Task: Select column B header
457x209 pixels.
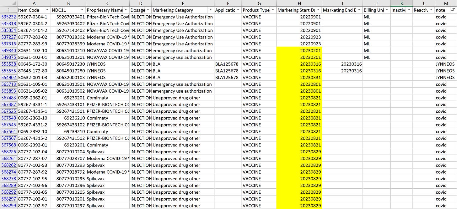Action: coord(68,3)
